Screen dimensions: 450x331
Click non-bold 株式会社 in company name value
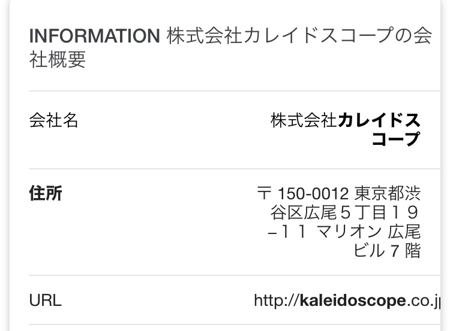[304, 120]
